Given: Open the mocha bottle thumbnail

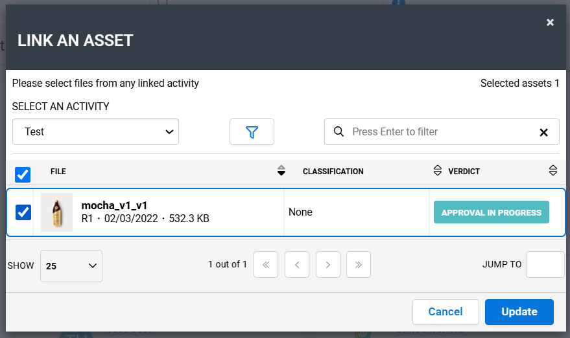Looking at the screenshot, I should [56, 212].
